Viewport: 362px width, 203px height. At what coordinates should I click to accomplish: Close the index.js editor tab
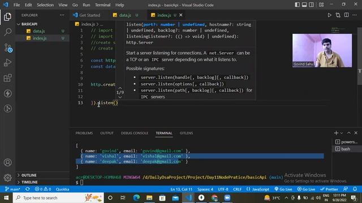pos(181,15)
